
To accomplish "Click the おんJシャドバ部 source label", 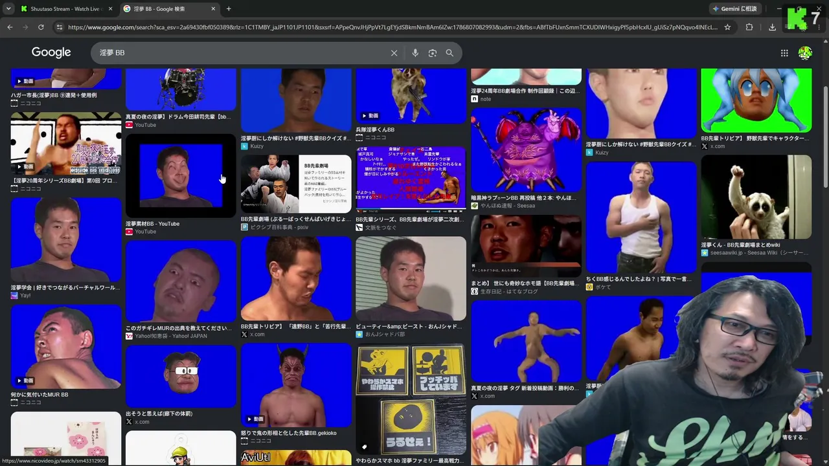I will [x=385, y=334].
